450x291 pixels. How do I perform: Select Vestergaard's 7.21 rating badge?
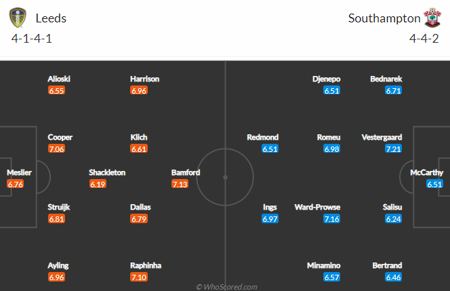click(394, 149)
